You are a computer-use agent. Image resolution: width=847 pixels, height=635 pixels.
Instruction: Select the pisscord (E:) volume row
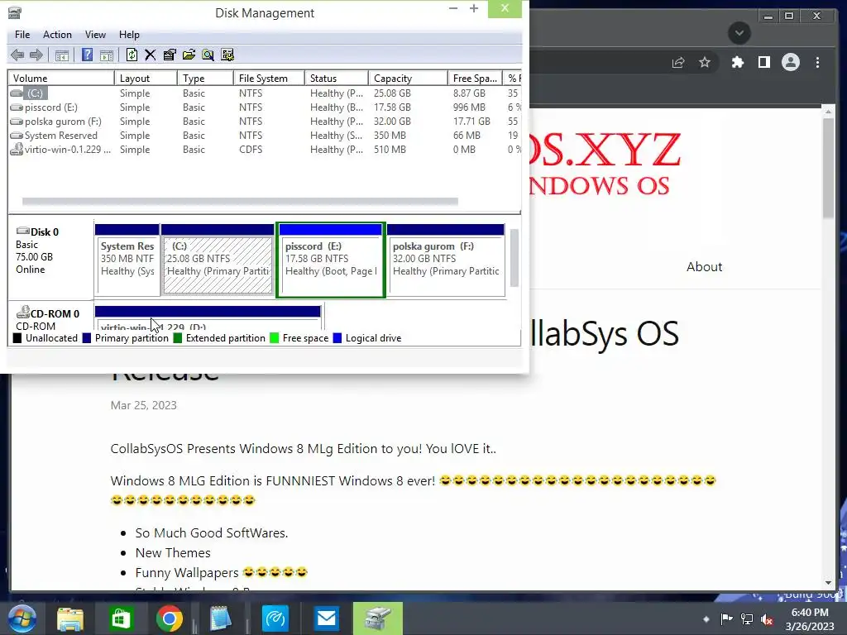point(265,107)
